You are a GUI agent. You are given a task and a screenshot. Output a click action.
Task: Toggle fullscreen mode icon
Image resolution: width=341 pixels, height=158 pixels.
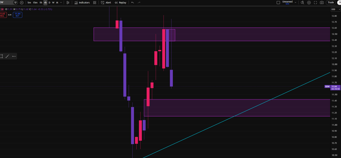(x=315, y=3)
